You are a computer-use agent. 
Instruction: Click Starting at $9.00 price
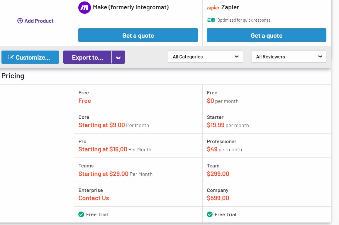[102, 125]
